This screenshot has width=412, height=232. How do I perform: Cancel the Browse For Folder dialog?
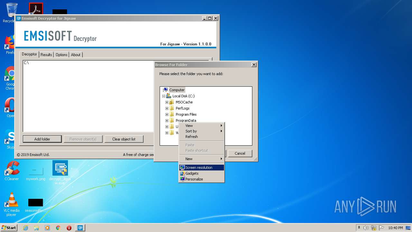click(240, 153)
